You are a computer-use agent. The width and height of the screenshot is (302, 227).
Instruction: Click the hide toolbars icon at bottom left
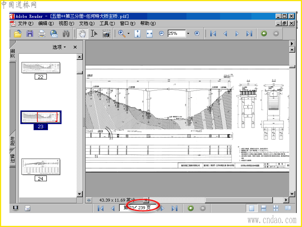[x=28, y=208]
